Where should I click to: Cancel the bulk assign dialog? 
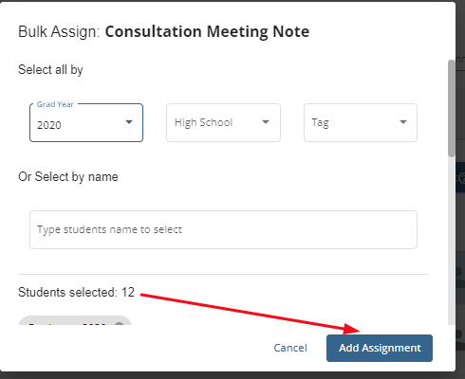pyautogui.click(x=290, y=348)
